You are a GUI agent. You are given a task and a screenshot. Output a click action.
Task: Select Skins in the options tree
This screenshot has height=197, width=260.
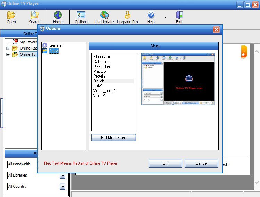54,51
